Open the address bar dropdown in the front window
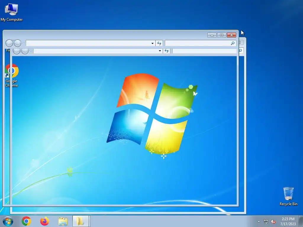This screenshot has height=227, width=303. 152,43
